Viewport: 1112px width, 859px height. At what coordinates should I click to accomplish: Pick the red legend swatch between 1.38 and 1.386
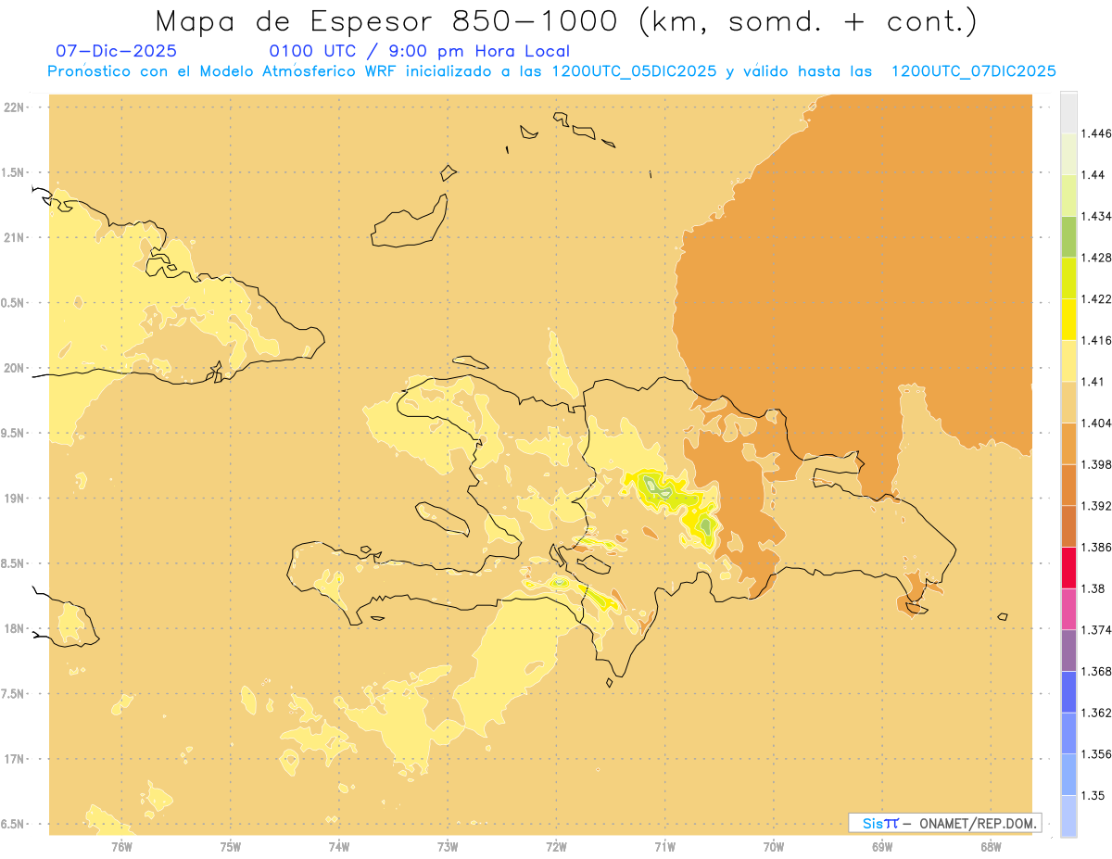[1068, 567]
